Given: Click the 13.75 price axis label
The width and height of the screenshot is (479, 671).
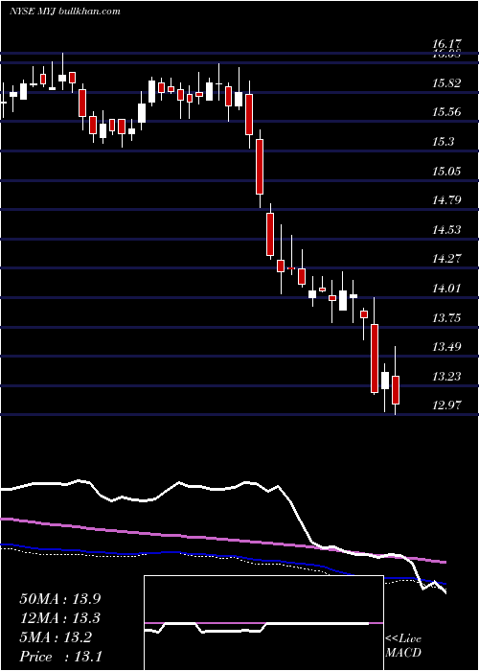Looking at the screenshot, I should tap(446, 317).
